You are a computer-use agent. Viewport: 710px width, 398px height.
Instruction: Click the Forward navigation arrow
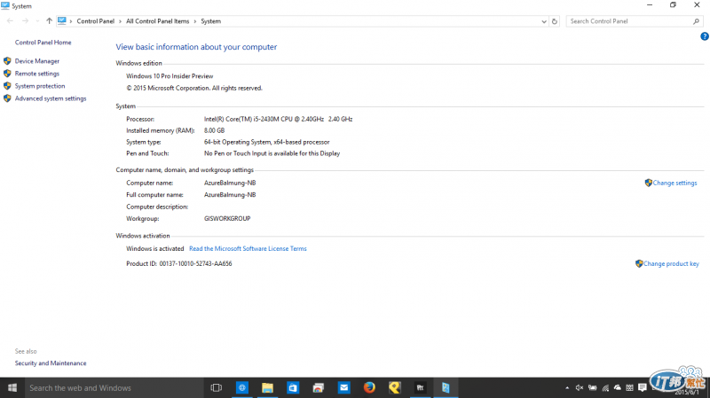pos(25,20)
